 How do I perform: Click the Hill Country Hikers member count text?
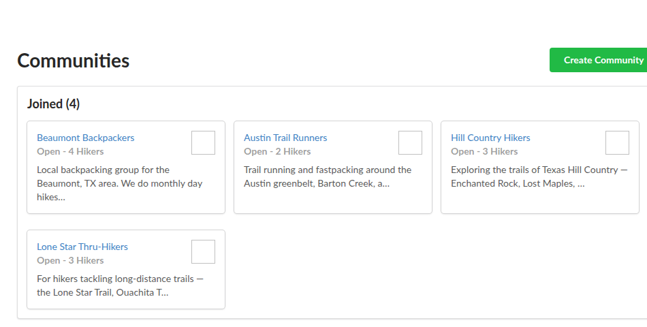(x=484, y=151)
